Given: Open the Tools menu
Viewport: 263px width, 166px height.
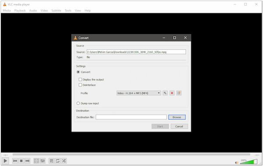Looking at the screenshot, I should coord(68,10).
